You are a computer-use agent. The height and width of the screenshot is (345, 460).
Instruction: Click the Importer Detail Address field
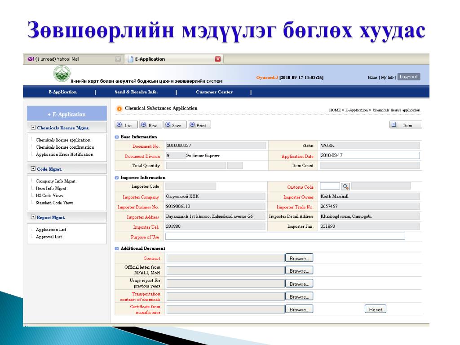370,217
